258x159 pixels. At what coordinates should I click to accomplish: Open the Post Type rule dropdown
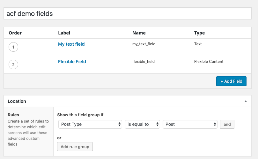pyautogui.click(x=90, y=124)
